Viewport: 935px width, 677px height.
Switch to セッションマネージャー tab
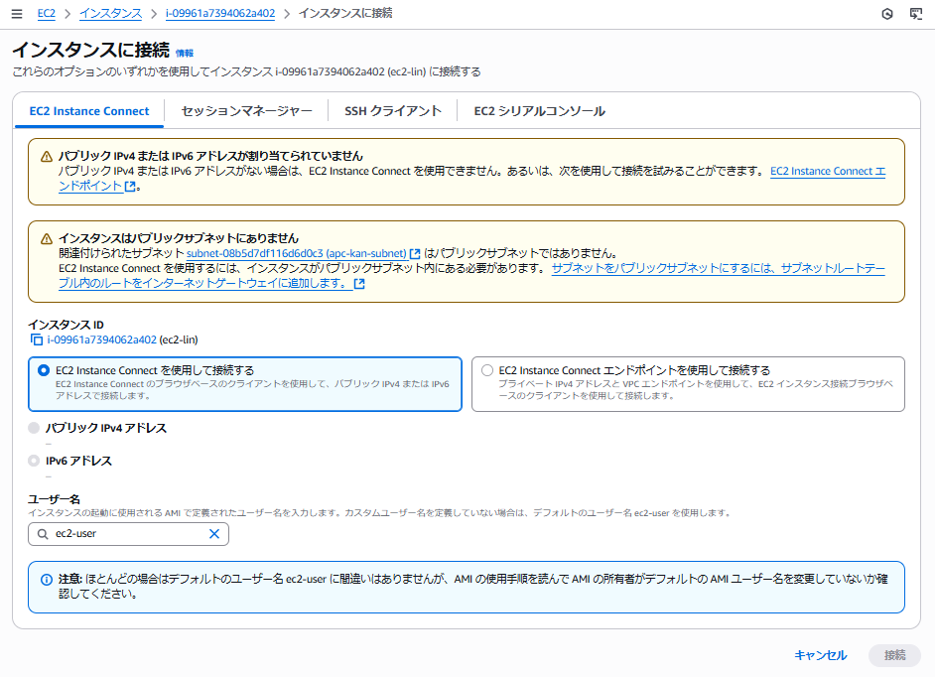[x=246, y=111]
